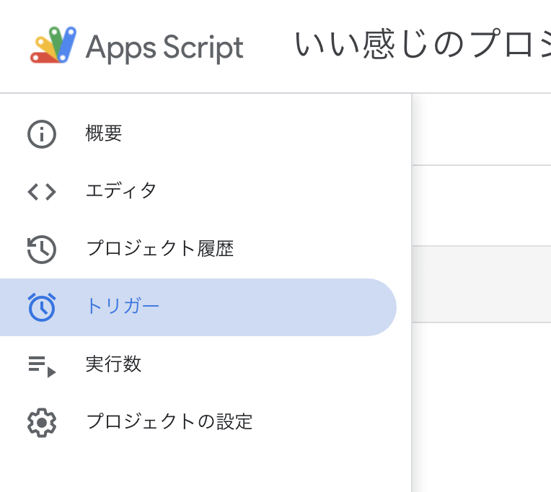Image resolution: width=551 pixels, height=492 pixels.
Task: Click the project name いい感じのプロジ… title
Action: click(x=422, y=46)
